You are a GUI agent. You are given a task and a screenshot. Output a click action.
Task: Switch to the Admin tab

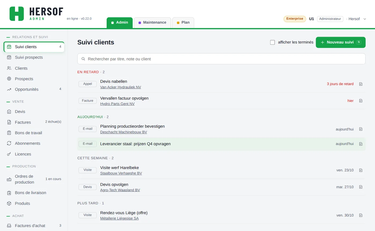pos(119,22)
